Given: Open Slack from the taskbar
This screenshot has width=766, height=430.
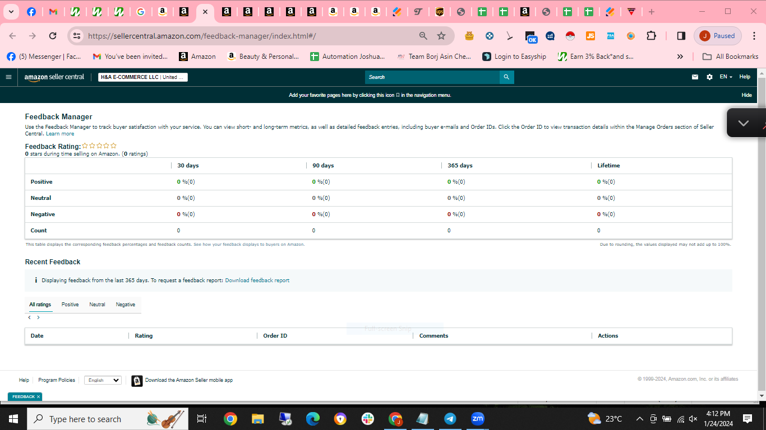Looking at the screenshot, I should click(x=368, y=419).
